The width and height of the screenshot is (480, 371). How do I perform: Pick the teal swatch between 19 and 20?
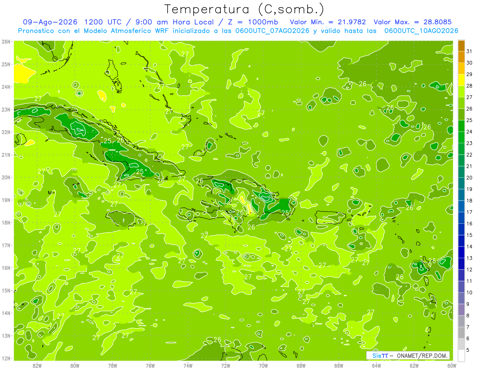(x=461, y=183)
